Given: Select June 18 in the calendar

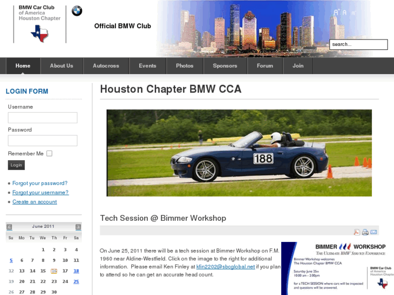Looking at the screenshot, I should (x=76, y=271).
